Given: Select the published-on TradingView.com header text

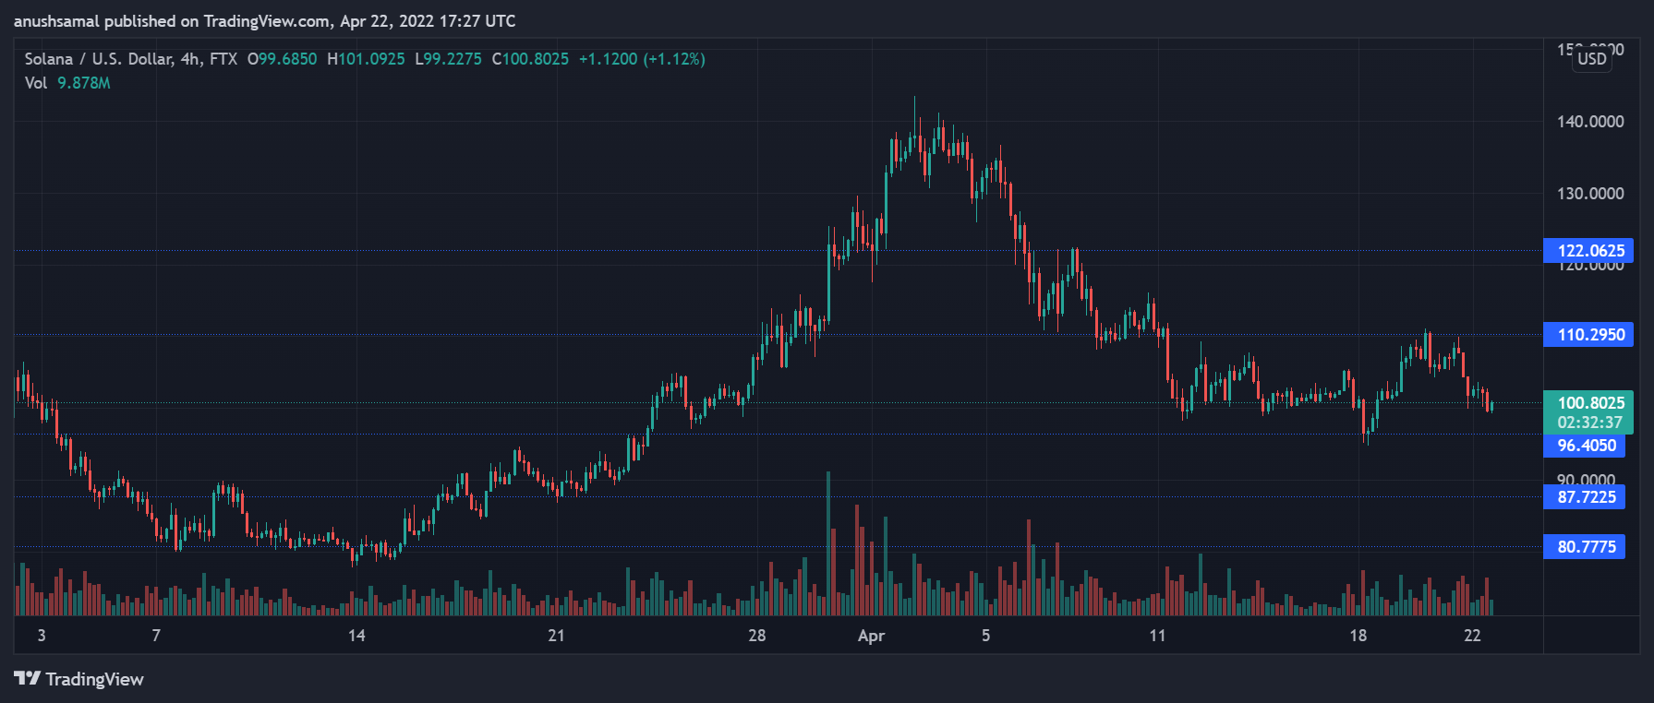Looking at the screenshot, I should point(265,21).
